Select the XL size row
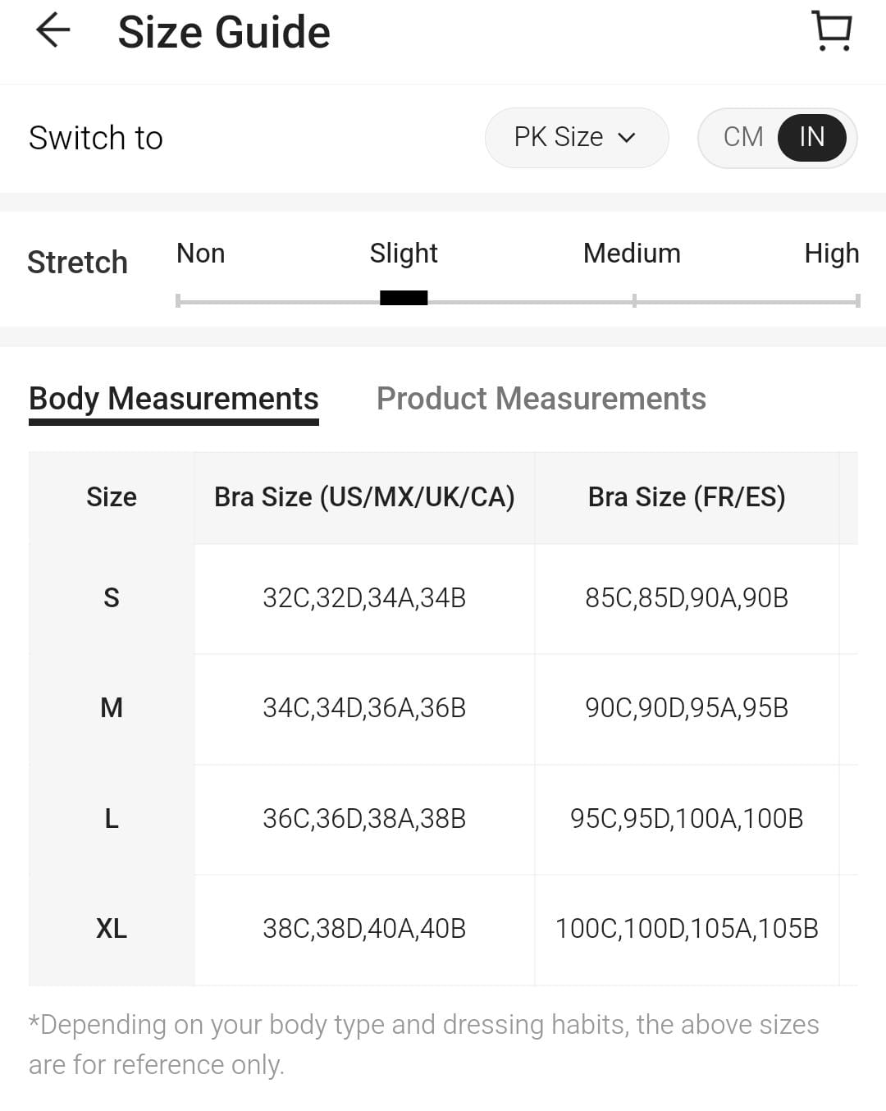 [112, 929]
